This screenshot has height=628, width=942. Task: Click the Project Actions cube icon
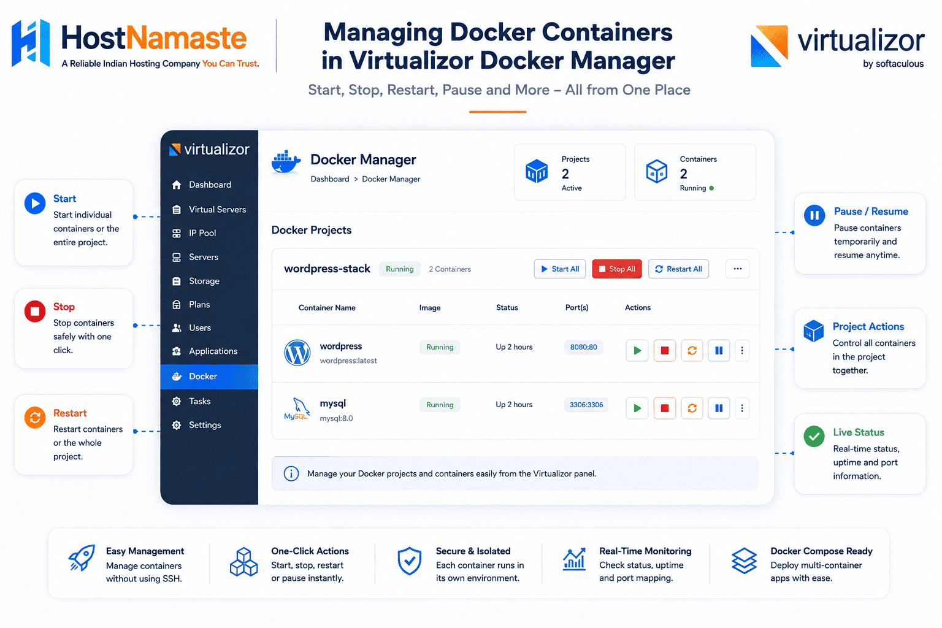(814, 331)
